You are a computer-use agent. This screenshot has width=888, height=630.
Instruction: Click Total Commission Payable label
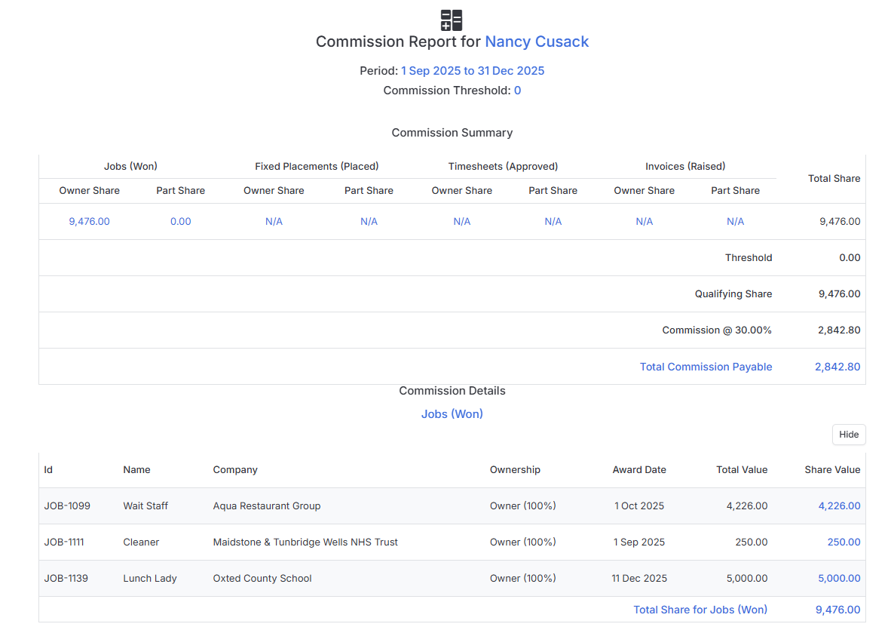pos(706,367)
